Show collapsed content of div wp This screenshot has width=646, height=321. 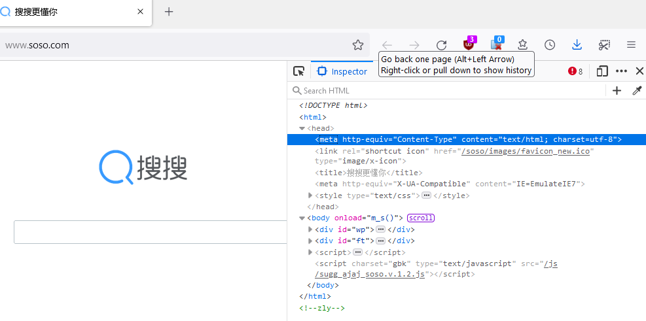pyautogui.click(x=381, y=229)
